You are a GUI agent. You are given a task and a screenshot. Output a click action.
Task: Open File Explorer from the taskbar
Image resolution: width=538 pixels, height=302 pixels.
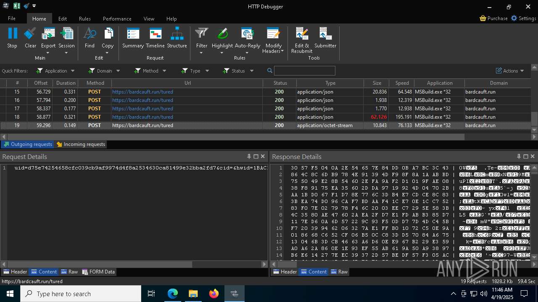tap(193, 294)
